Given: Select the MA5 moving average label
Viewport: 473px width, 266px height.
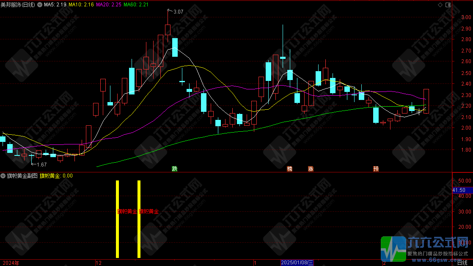Looking at the screenshot, I should 55,5.
